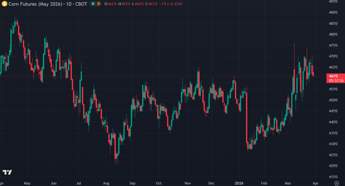Screen dimensions: 345x186
Task: Click the Aug label on the time axis
Action: [106, 183]
